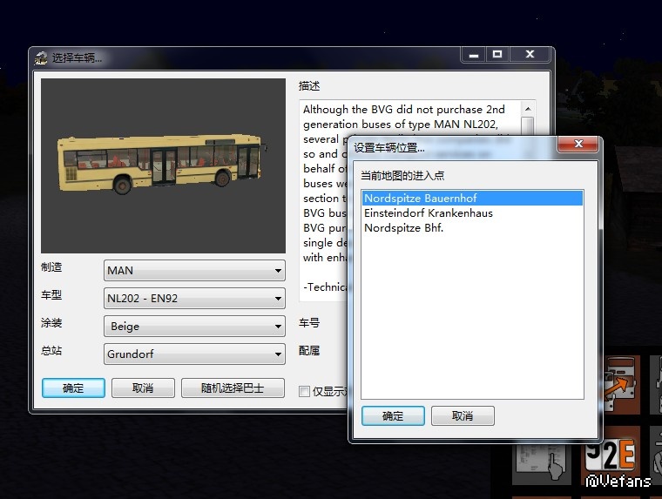Open the Beige paint scheme dropdown
Screen dimensions: 662x499
(194, 326)
